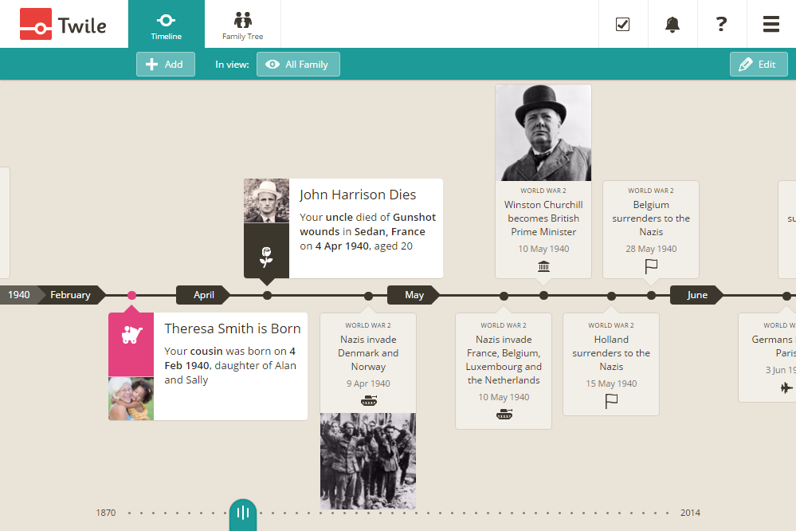The height and width of the screenshot is (531, 796).
Task: Click flag icon on Belgium surrenders card
Action: point(651,266)
